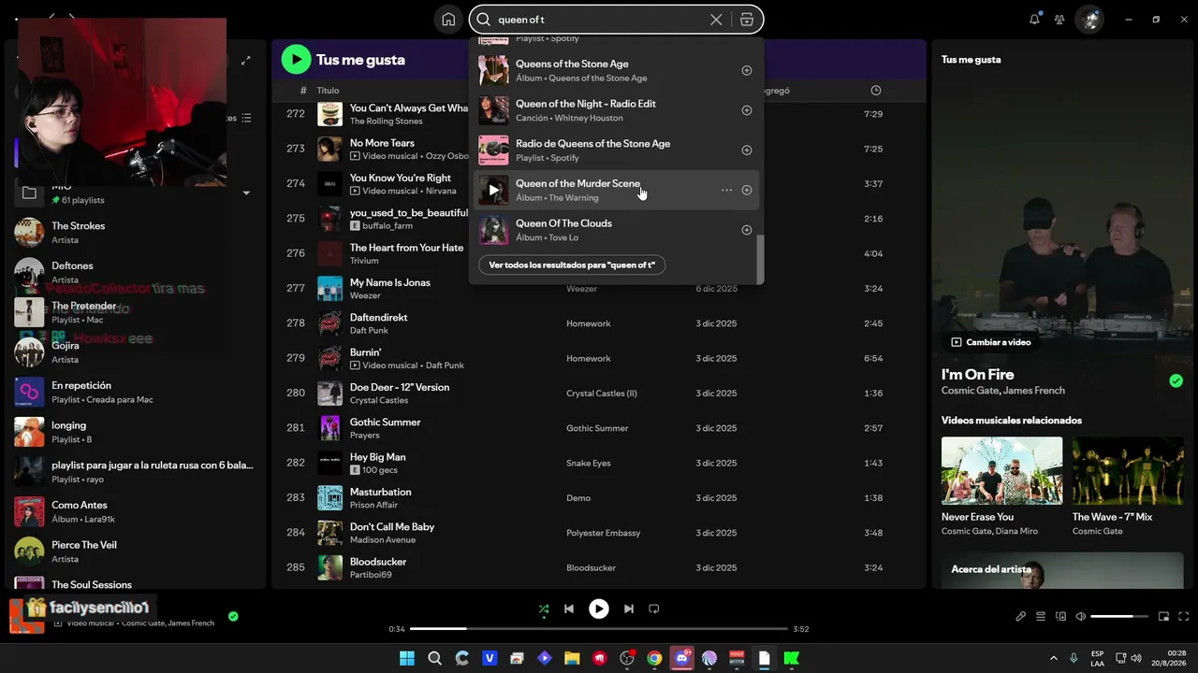Open Discord from the taskbar
The height and width of the screenshot is (673, 1198).
coord(682,658)
